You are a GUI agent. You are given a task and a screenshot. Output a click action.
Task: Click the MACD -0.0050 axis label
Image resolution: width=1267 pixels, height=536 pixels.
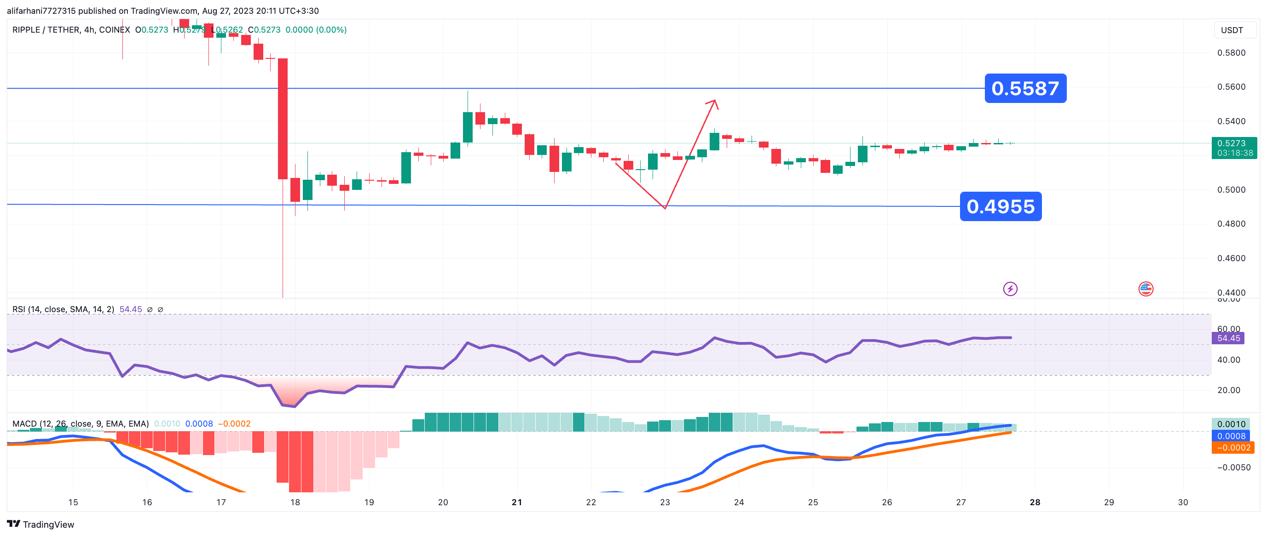(x=1233, y=467)
